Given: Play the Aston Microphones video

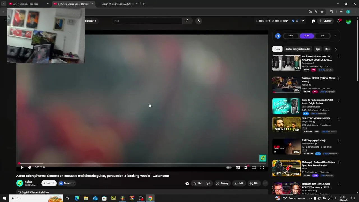Looking at the screenshot, I should 22,167.
